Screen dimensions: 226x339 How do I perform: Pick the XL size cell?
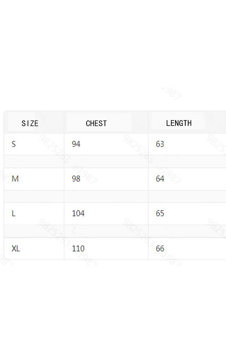pyautogui.click(x=16, y=249)
